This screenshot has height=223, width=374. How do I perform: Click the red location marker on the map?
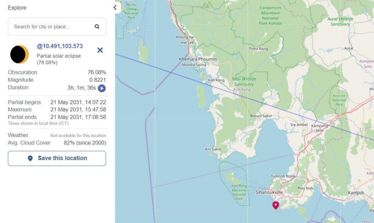276,205
